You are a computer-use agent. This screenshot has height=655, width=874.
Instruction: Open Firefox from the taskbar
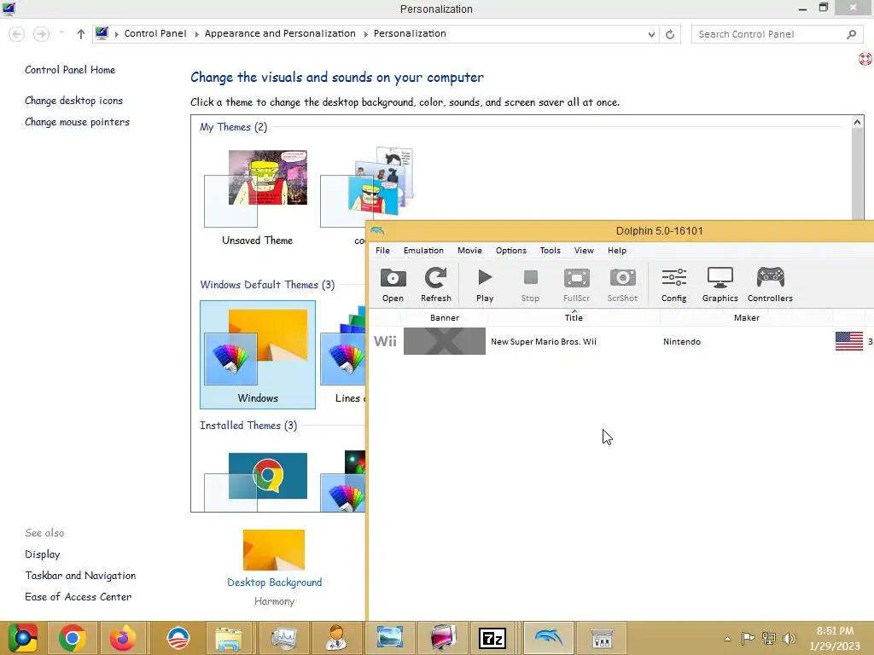click(123, 638)
